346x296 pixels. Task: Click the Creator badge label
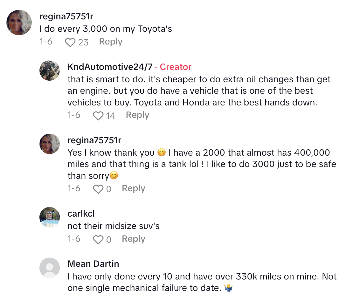click(x=176, y=67)
